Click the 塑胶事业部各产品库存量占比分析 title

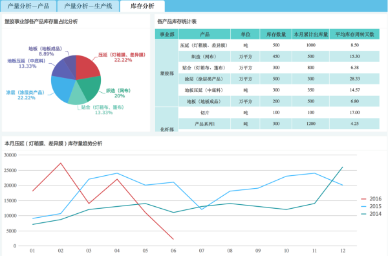tap(41, 22)
